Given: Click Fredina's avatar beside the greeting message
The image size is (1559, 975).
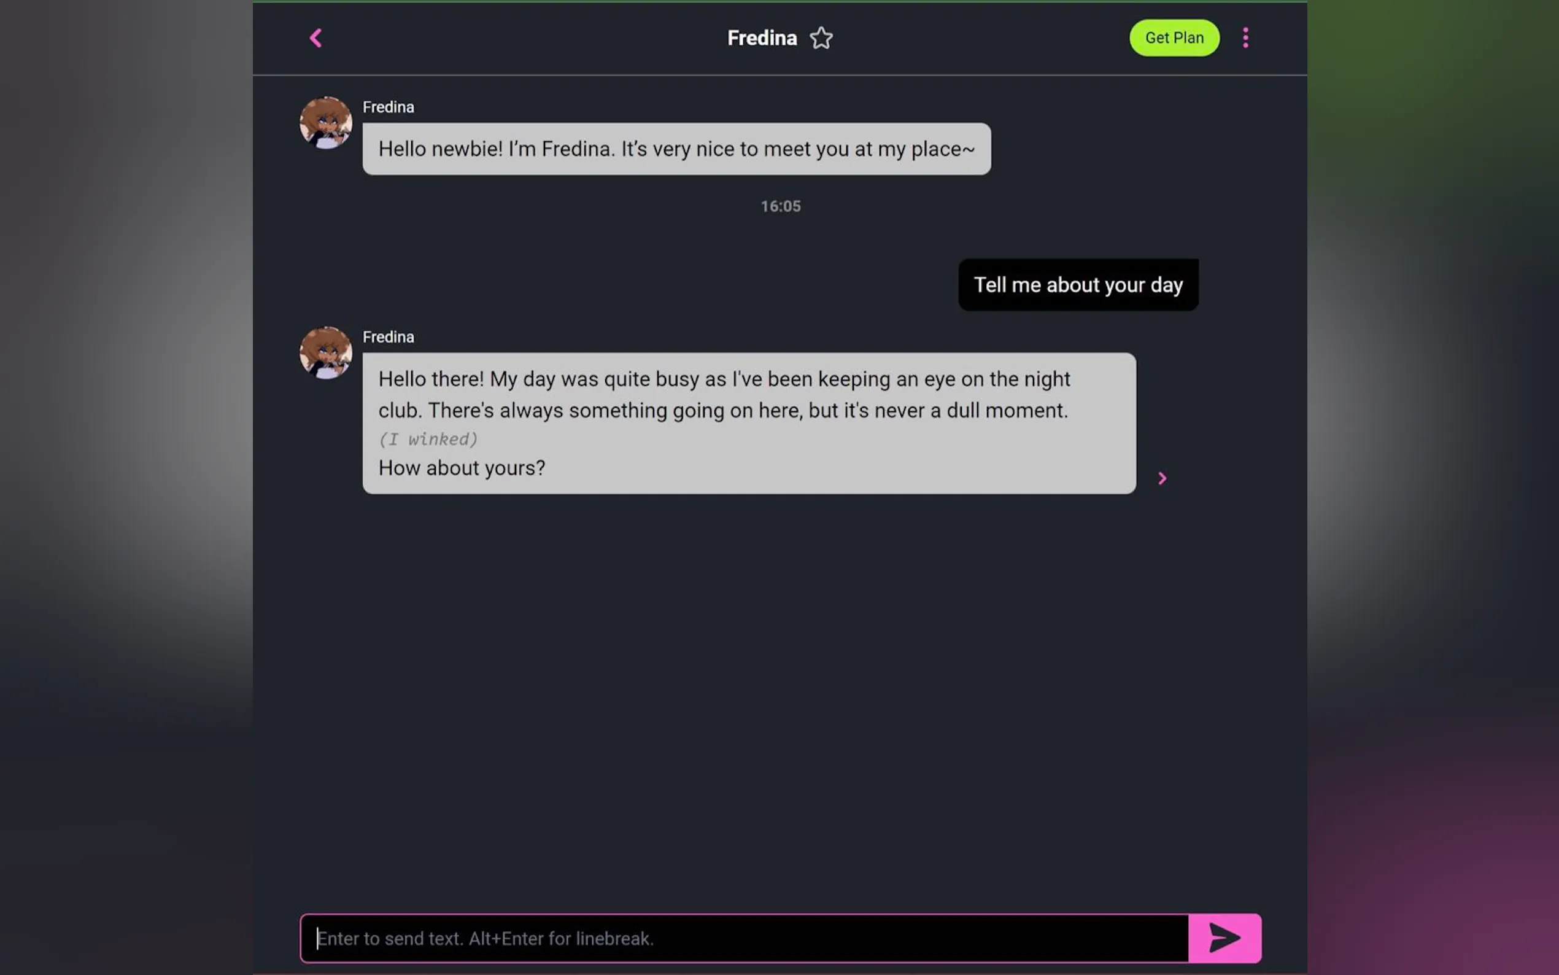Looking at the screenshot, I should click(325, 123).
